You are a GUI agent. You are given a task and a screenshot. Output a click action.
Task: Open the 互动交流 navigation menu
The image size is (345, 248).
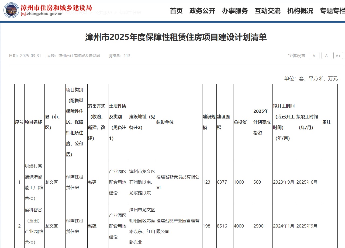268,11
